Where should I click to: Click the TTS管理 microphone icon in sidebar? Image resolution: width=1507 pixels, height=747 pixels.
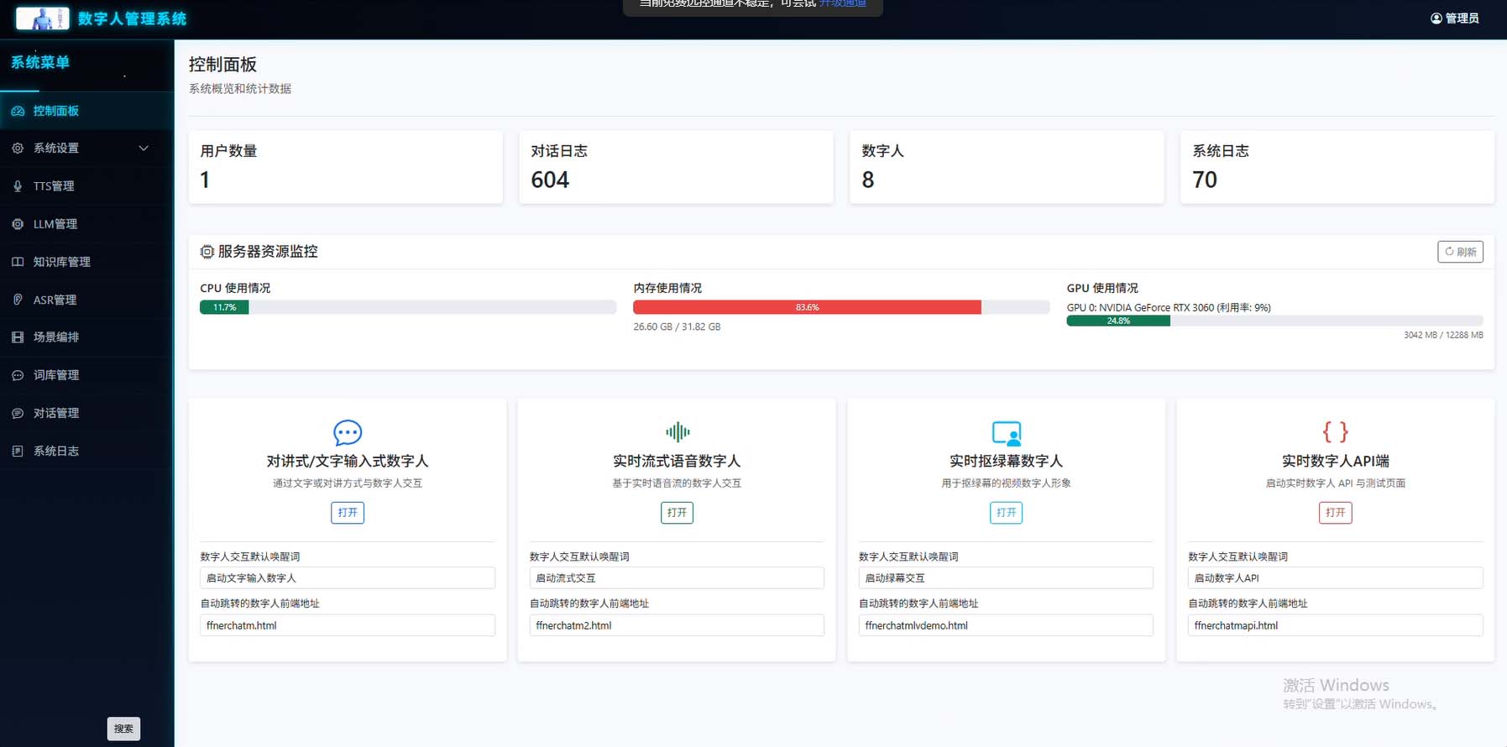tap(18, 186)
